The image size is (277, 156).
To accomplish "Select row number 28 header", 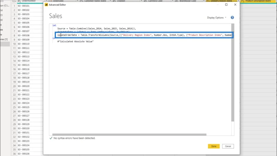I will (14, 120).
